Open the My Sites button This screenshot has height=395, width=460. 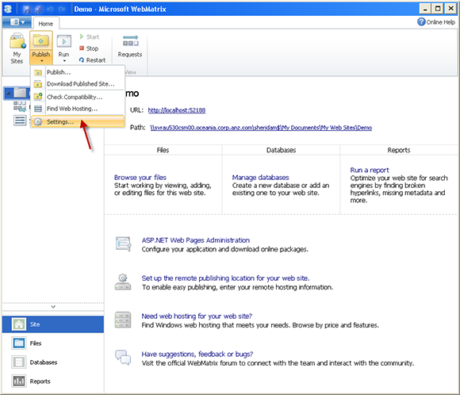(17, 48)
